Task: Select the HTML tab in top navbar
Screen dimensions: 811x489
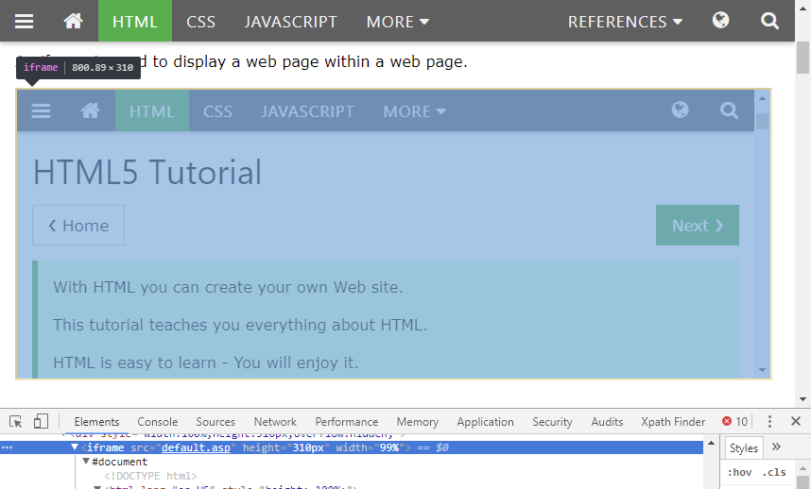Action: (x=135, y=21)
